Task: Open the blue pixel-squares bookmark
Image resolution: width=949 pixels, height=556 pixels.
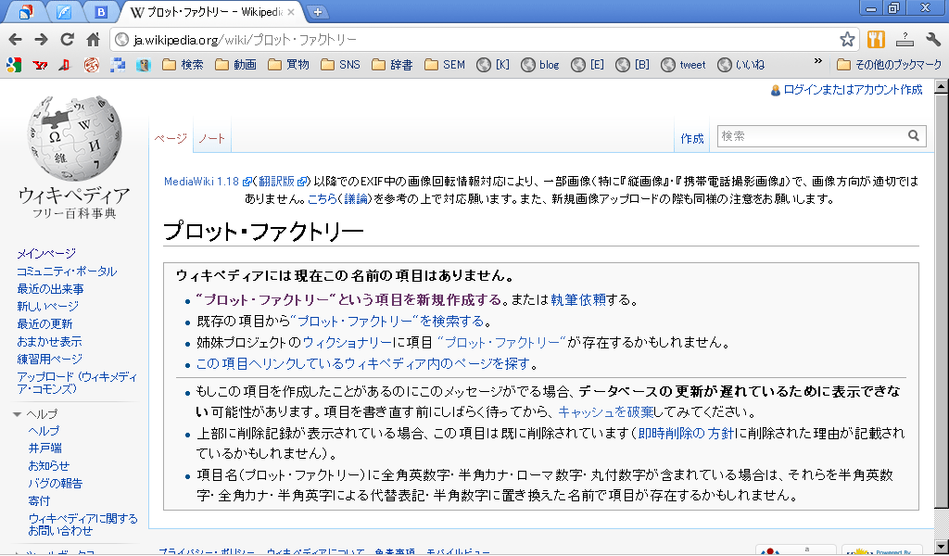Action: [x=118, y=65]
